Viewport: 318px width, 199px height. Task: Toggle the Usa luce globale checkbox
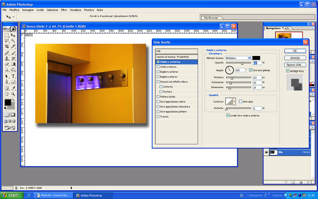point(251,70)
